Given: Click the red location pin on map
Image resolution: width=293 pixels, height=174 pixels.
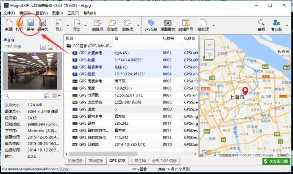Looking at the screenshot, I should [245, 91].
